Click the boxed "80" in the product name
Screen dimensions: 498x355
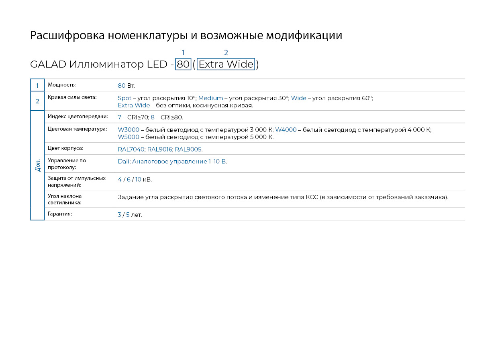(x=183, y=64)
